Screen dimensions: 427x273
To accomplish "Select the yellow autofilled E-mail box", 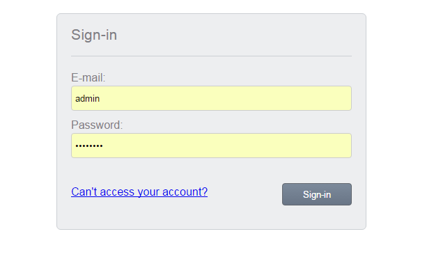I will [x=211, y=98].
